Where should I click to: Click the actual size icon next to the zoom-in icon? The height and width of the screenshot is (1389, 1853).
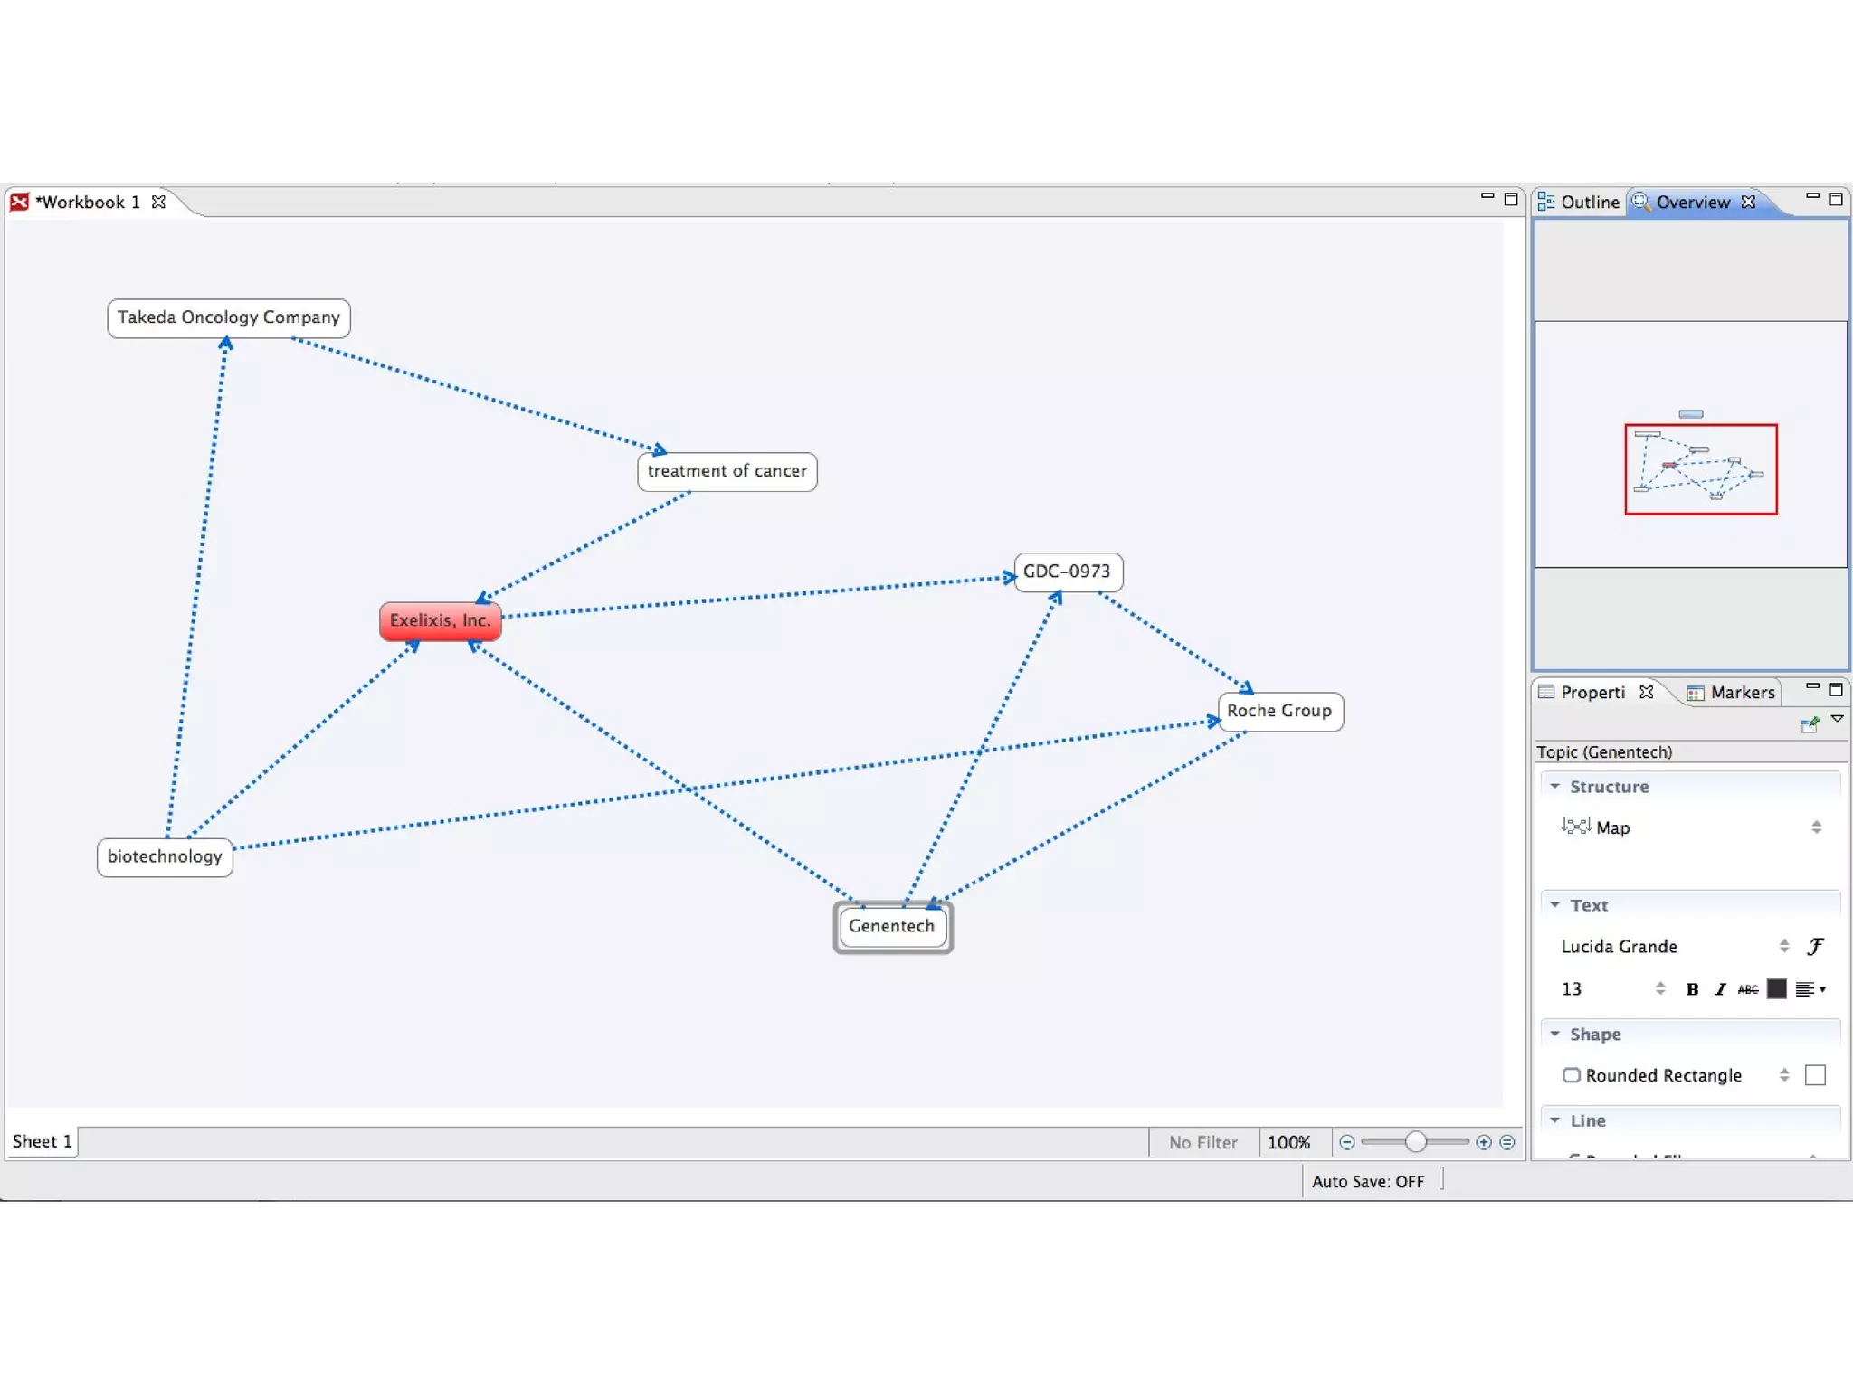click(x=1507, y=1142)
